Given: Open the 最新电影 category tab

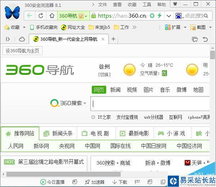Looking at the screenshot, I should tap(134, 133).
